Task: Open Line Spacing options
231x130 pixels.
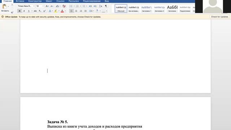Action: tap(91, 11)
